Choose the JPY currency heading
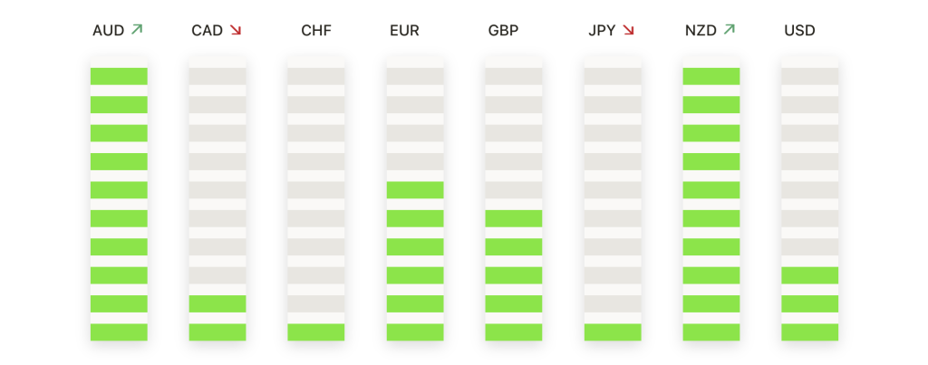 [x=602, y=30]
